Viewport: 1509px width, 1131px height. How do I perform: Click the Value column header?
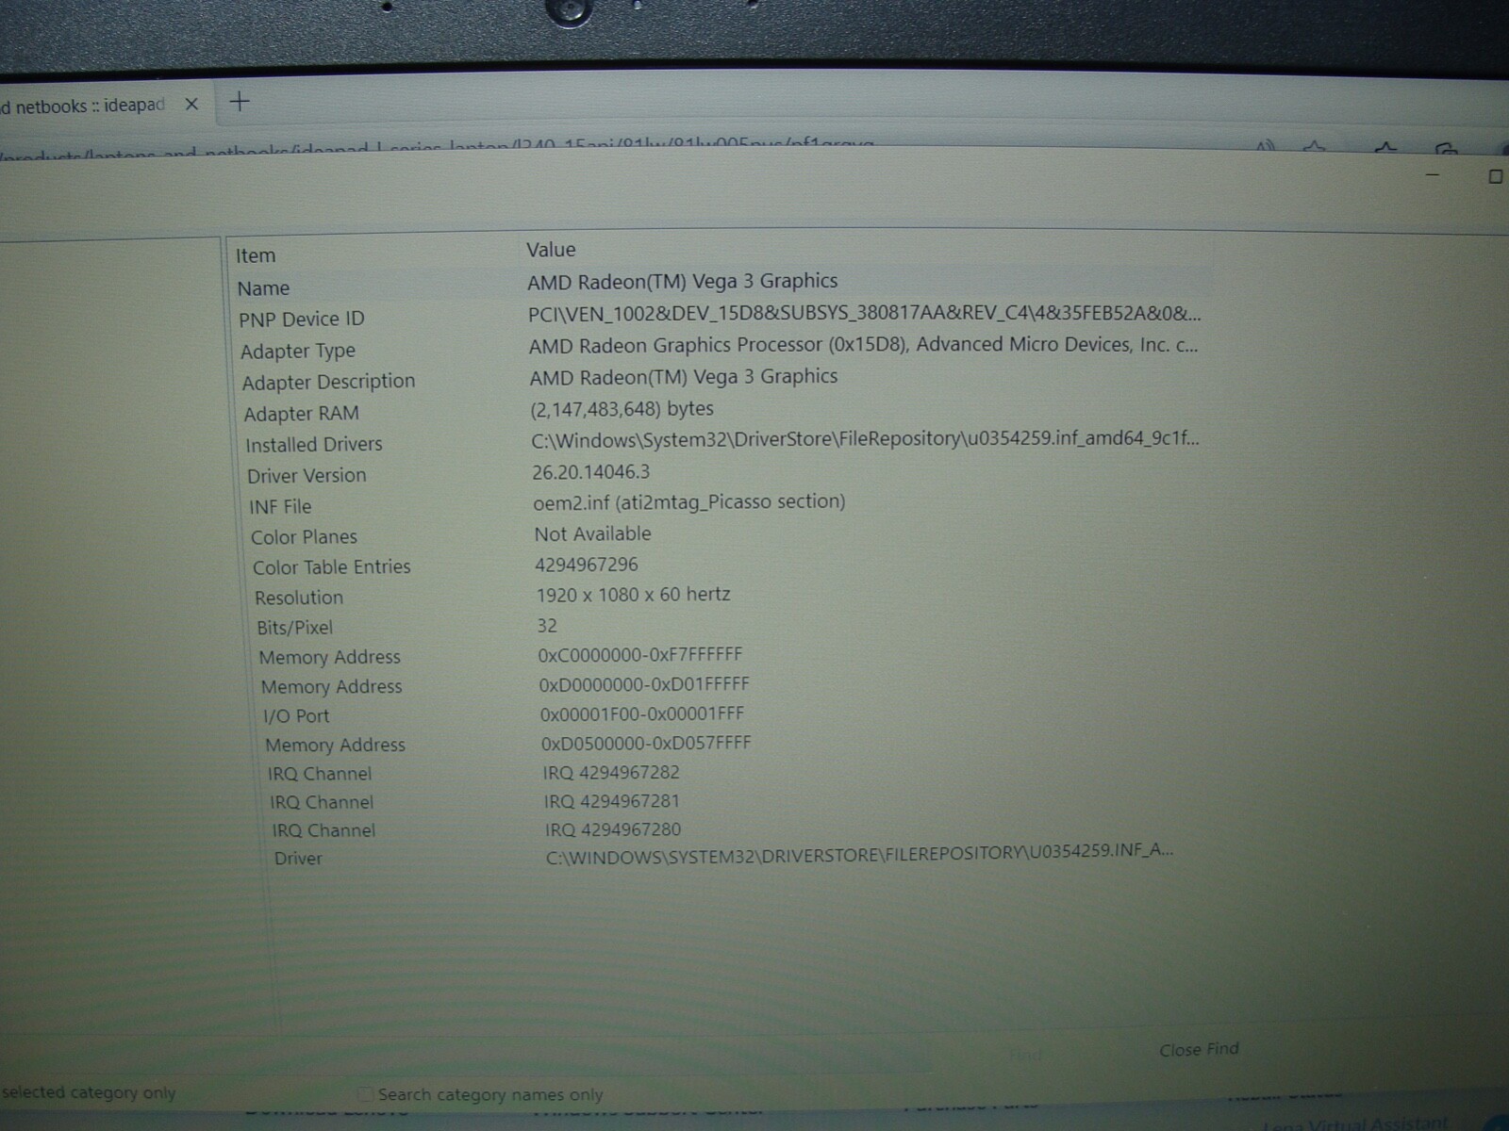pos(551,250)
